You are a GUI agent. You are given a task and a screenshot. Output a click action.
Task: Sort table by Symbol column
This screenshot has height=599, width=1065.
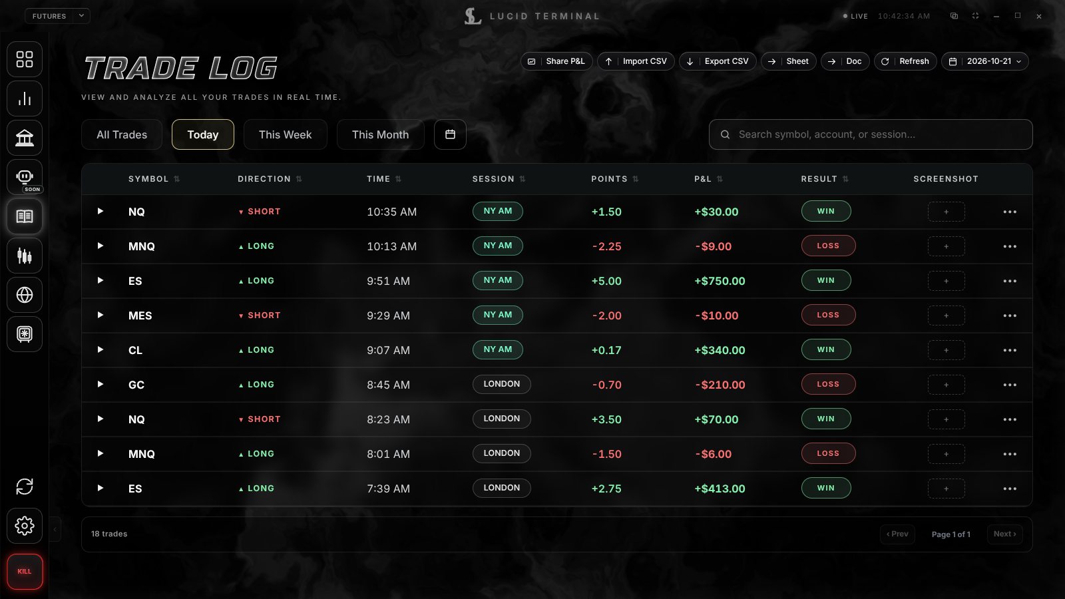pos(154,179)
